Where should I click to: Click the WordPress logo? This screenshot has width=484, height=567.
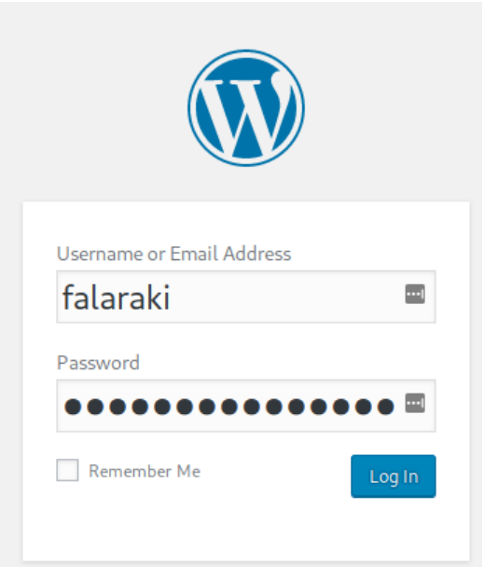(246, 108)
